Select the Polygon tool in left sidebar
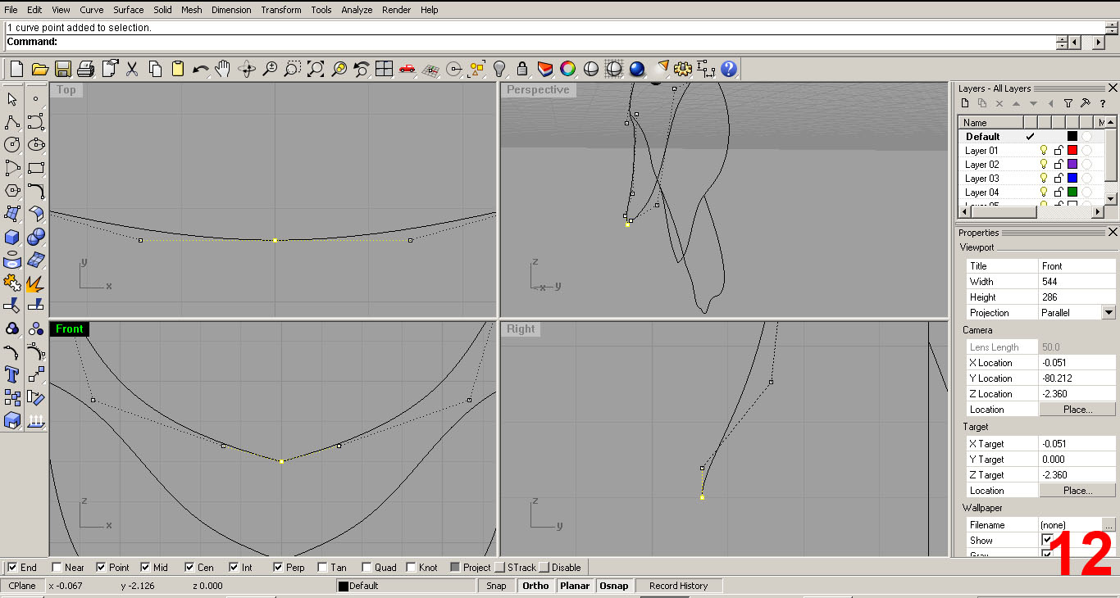Viewport: 1120px width, 598px height. 12,191
